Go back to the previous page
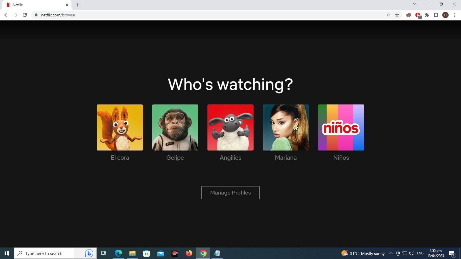 coord(6,15)
